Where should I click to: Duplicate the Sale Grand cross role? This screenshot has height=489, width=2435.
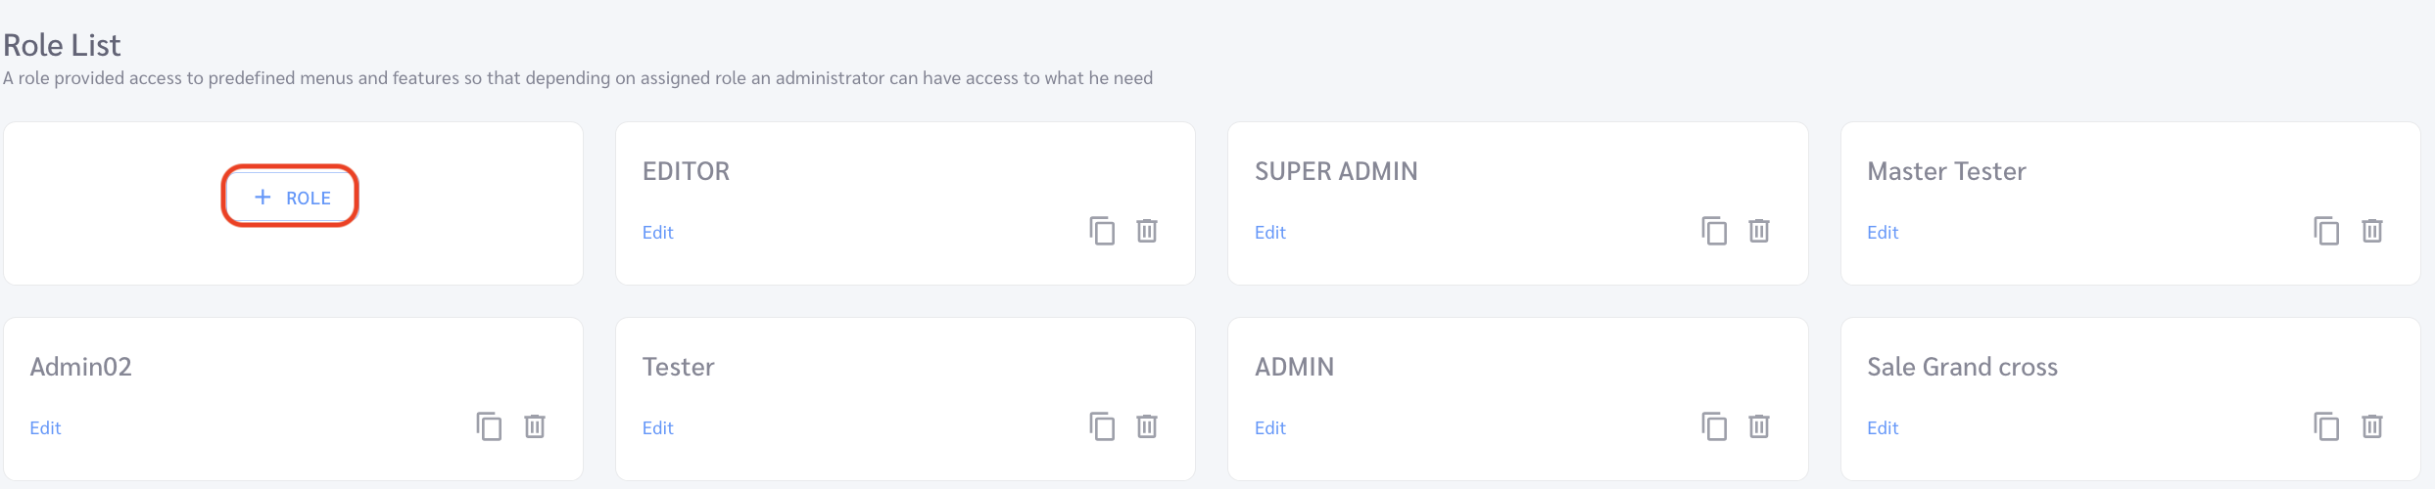(2326, 426)
